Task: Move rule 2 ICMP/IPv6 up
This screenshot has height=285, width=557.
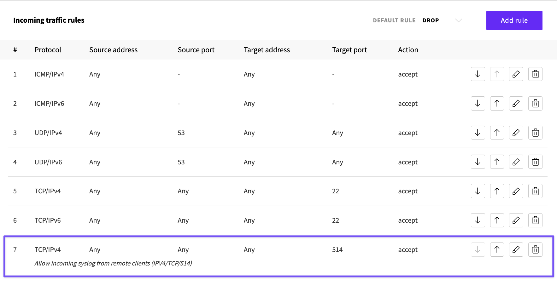Action: [x=497, y=103]
